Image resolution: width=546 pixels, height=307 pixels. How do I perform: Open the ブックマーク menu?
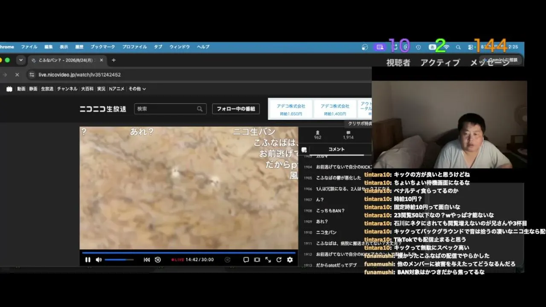(103, 47)
